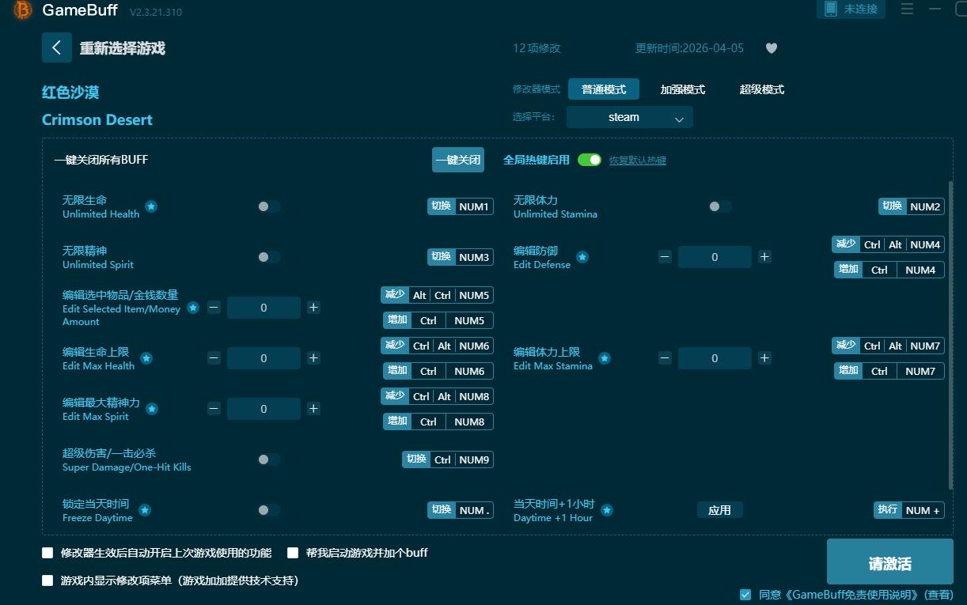The width and height of the screenshot is (967, 605).
Task: Open the hamburger menu in title bar
Action: click(907, 9)
